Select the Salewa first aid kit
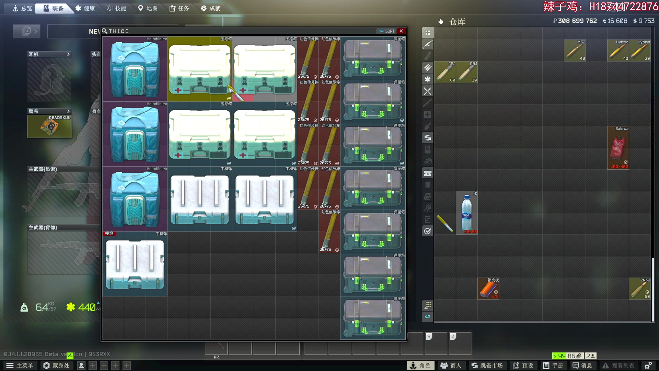 pyautogui.click(x=618, y=148)
